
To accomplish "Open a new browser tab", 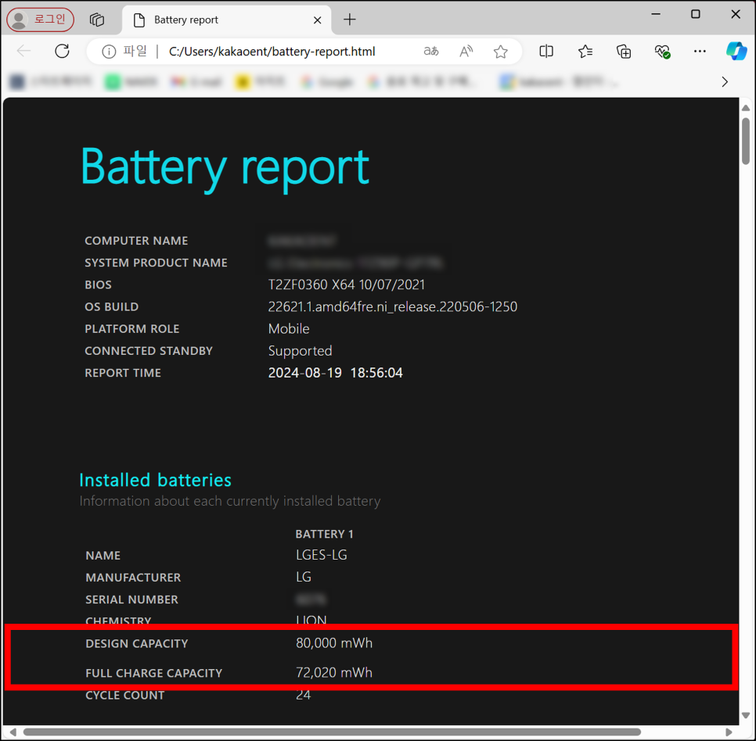I will pos(350,20).
